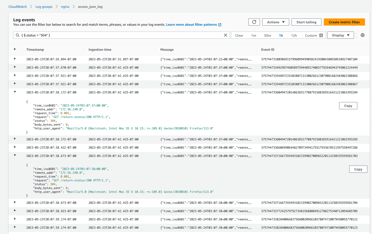Collapse the expanded 20:07:38.673 log event

tap(15, 155)
